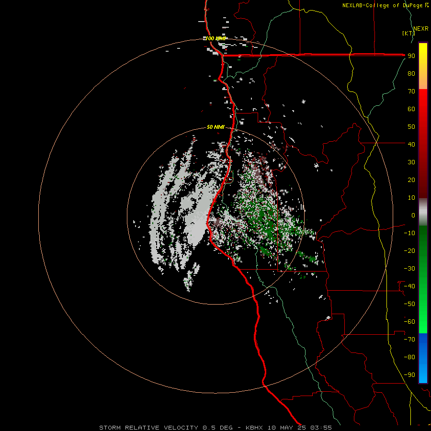Click the 40 value on velocity scale
Image resolution: width=431 pixels, height=431 pixels.
click(x=411, y=144)
